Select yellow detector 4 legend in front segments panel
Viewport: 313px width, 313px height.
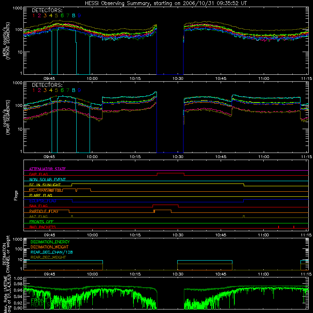coord(51,16)
